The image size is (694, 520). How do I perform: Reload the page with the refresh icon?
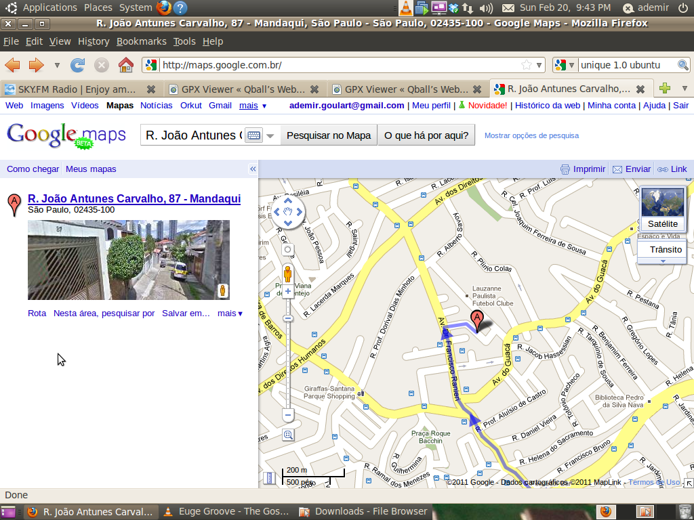pyautogui.click(x=78, y=65)
